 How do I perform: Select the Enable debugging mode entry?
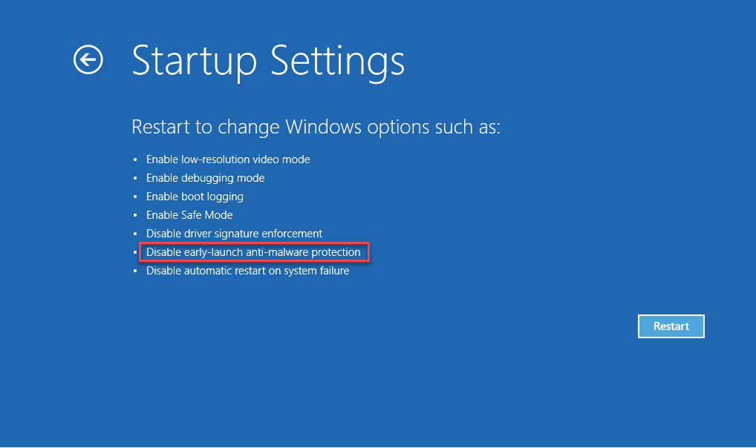click(206, 178)
